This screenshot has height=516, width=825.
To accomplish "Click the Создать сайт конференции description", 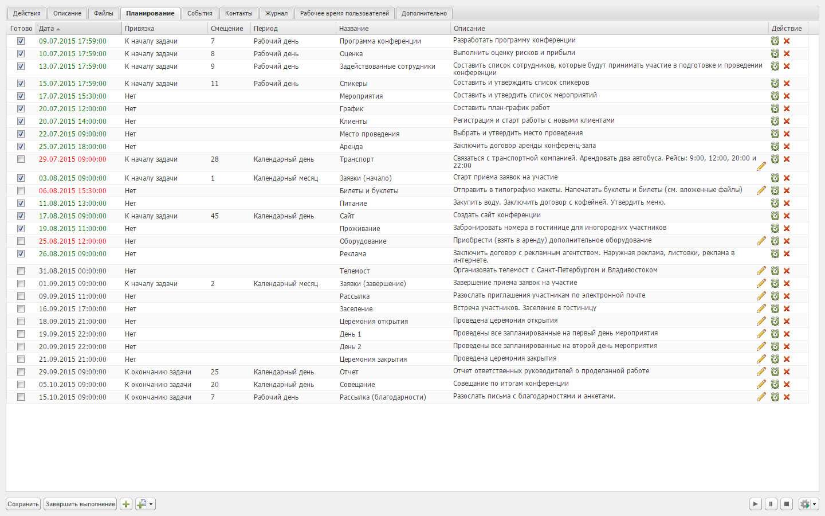I will point(497,215).
